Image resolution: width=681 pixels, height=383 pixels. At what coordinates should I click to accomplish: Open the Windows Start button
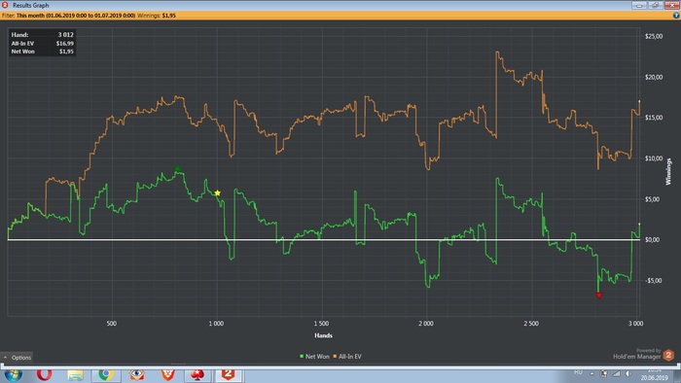pyautogui.click(x=14, y=374)
